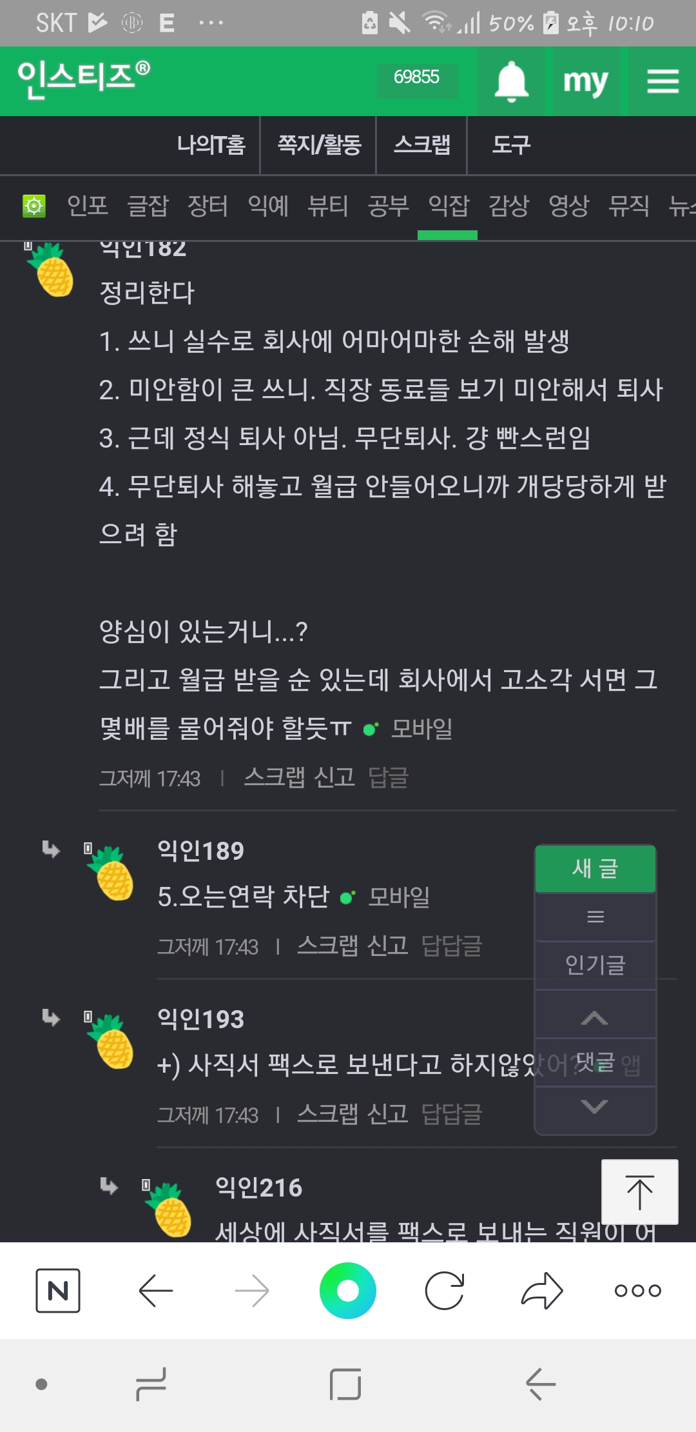The height and width of the screenshot is (1432, 696).
Task: Tap the green settings gear icon
Action: pyautogui.click(x=34, y=206)
